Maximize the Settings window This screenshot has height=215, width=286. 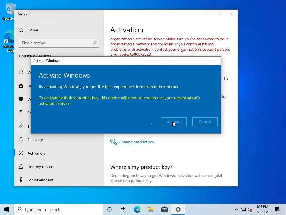point(218,14)
